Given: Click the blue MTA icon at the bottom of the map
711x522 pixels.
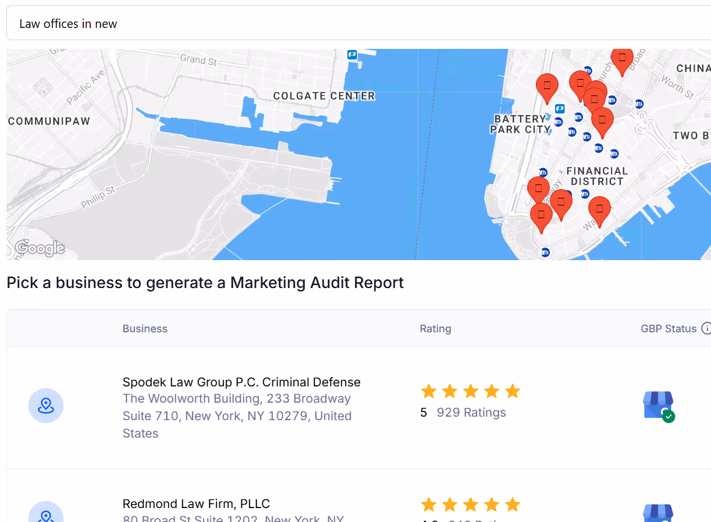Looking at the screenshot, I should coord(545,252).
